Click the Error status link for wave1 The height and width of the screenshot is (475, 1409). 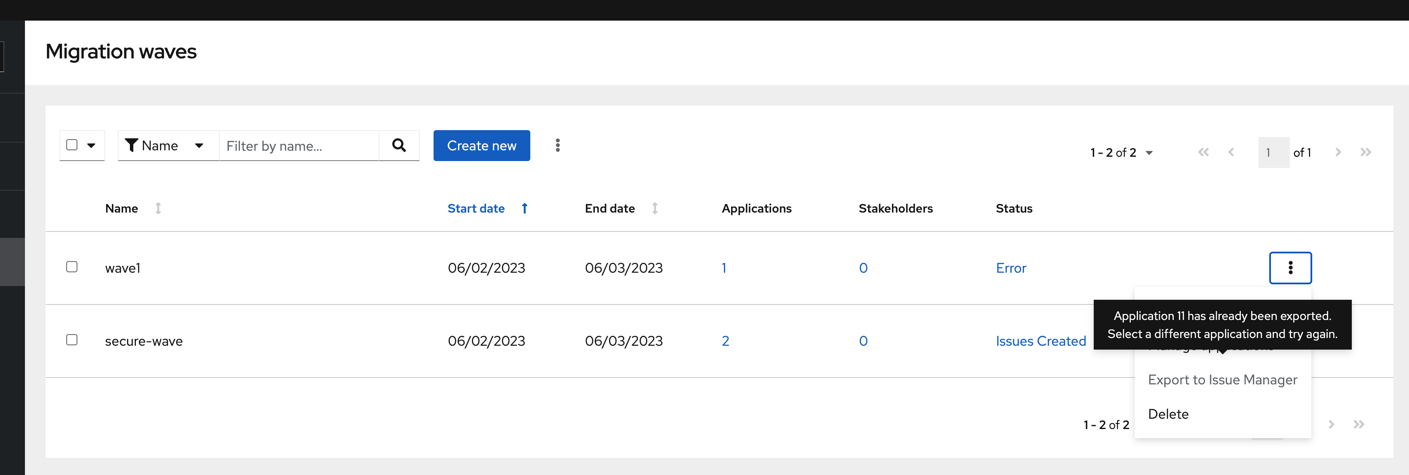coord(1011,268)
